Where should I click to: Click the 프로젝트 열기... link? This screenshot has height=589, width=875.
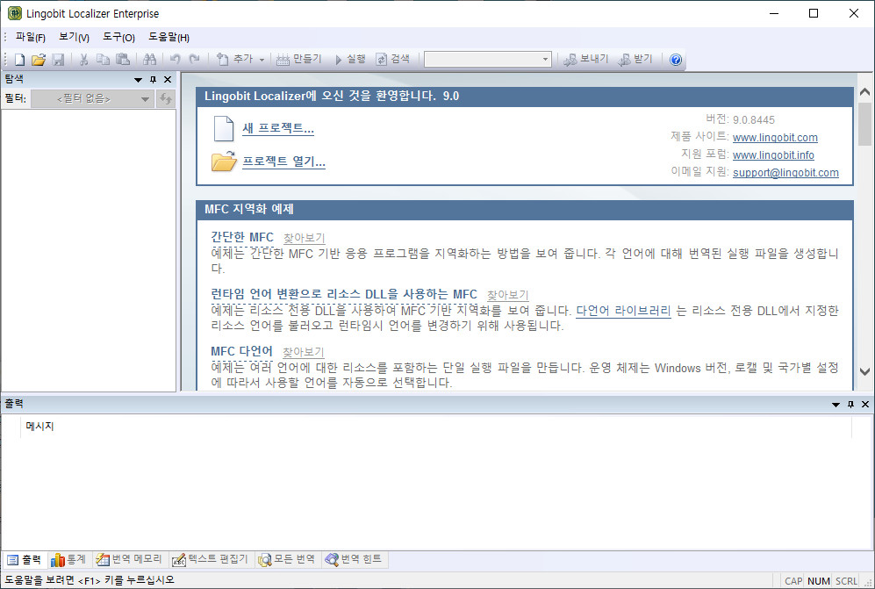(283, 162)
